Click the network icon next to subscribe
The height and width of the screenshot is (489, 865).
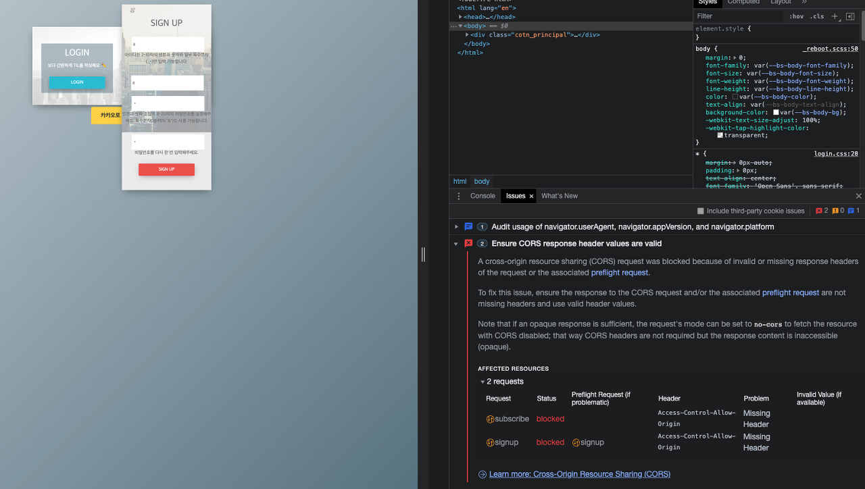point(490,419)
